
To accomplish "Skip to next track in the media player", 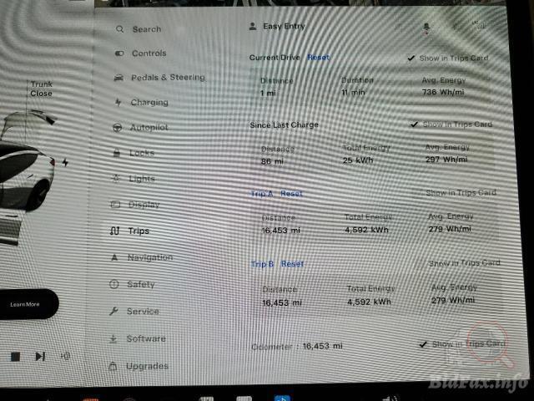I will 40,357.
